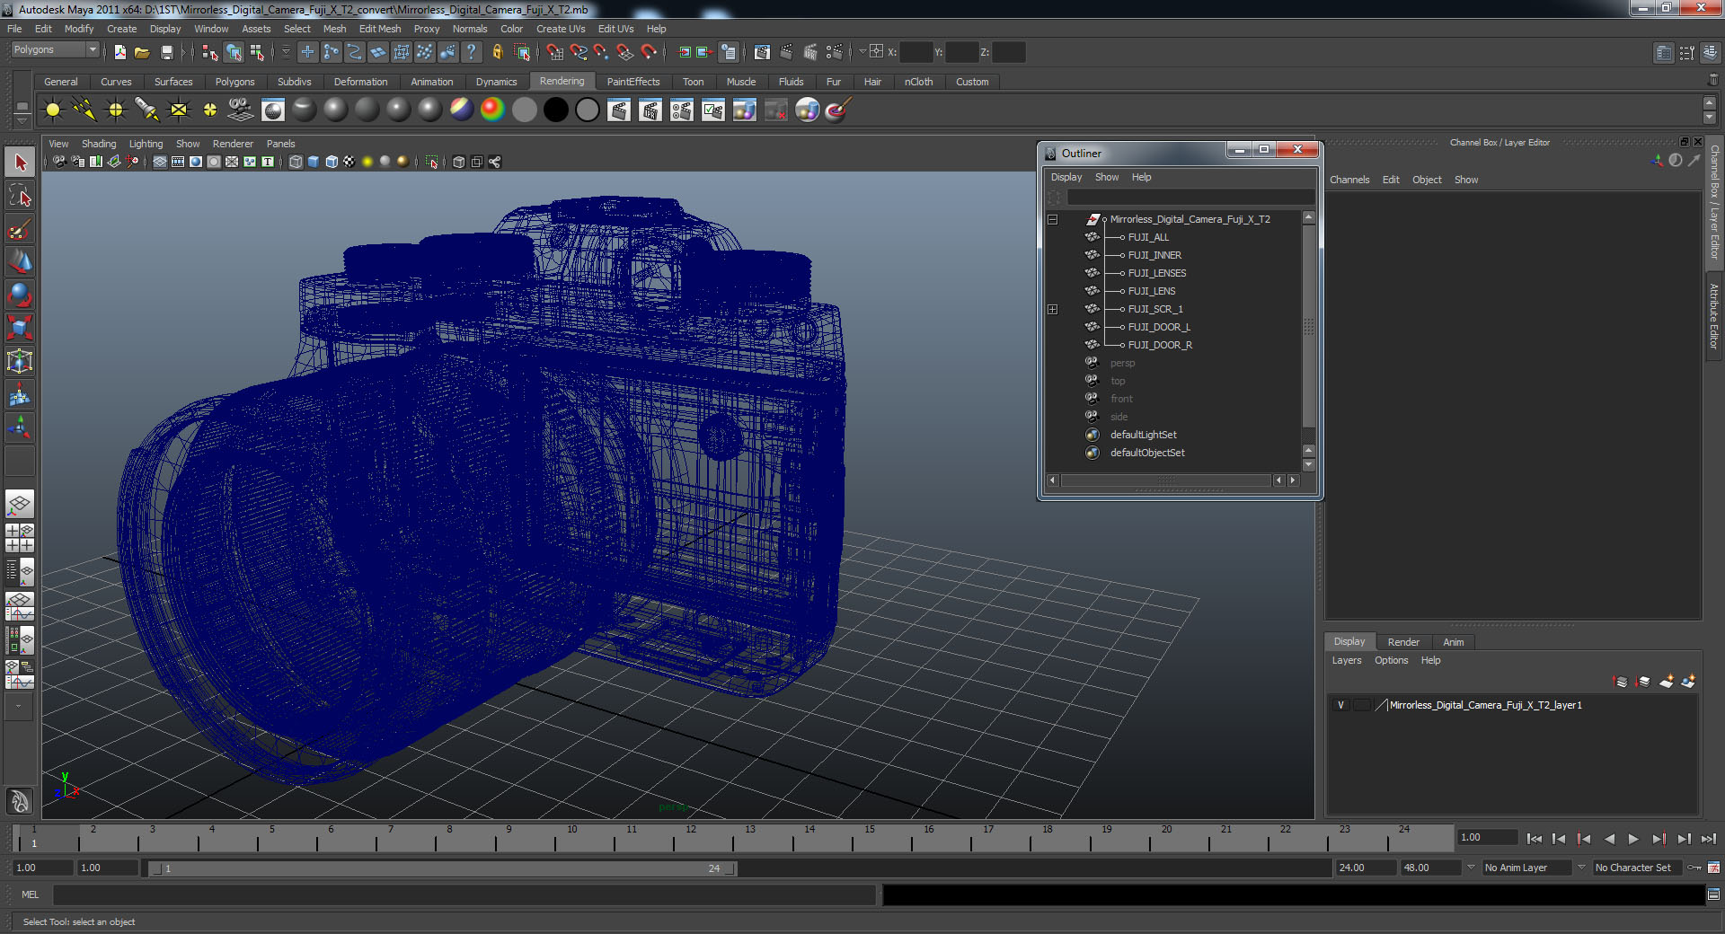Toggle film gate viewport icon

(x=178, y=162)
